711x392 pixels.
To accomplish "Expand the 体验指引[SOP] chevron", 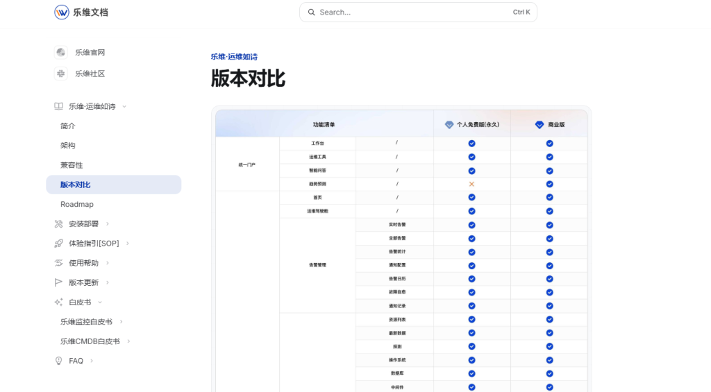I will click(128, 244).
